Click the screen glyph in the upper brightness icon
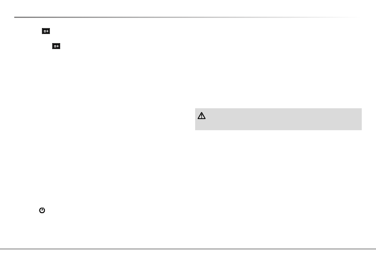 [45, 31]
